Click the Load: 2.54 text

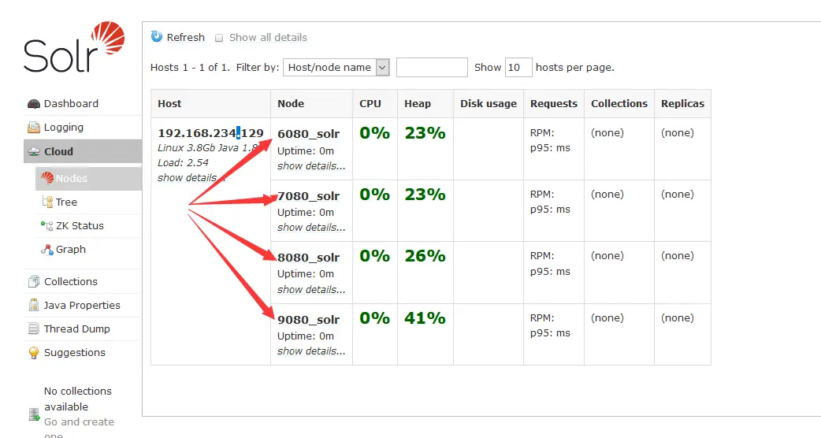click(183, 163)
